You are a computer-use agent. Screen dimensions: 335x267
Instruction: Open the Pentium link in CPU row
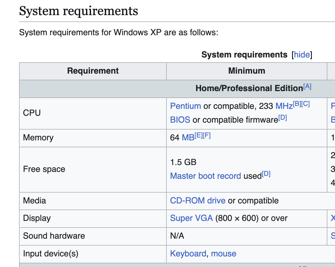185,106
